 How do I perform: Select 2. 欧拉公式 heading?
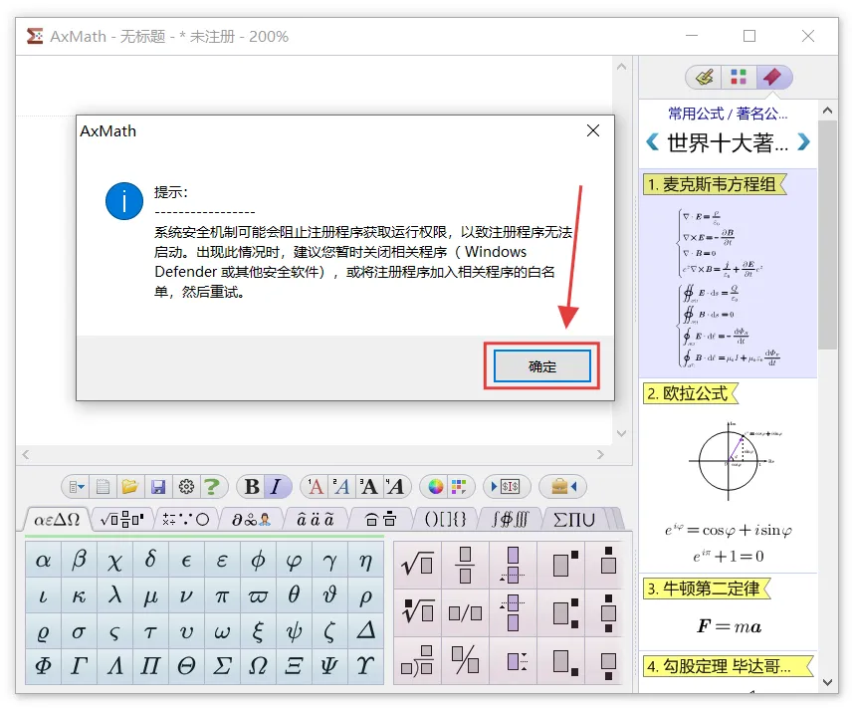[691, 393]
